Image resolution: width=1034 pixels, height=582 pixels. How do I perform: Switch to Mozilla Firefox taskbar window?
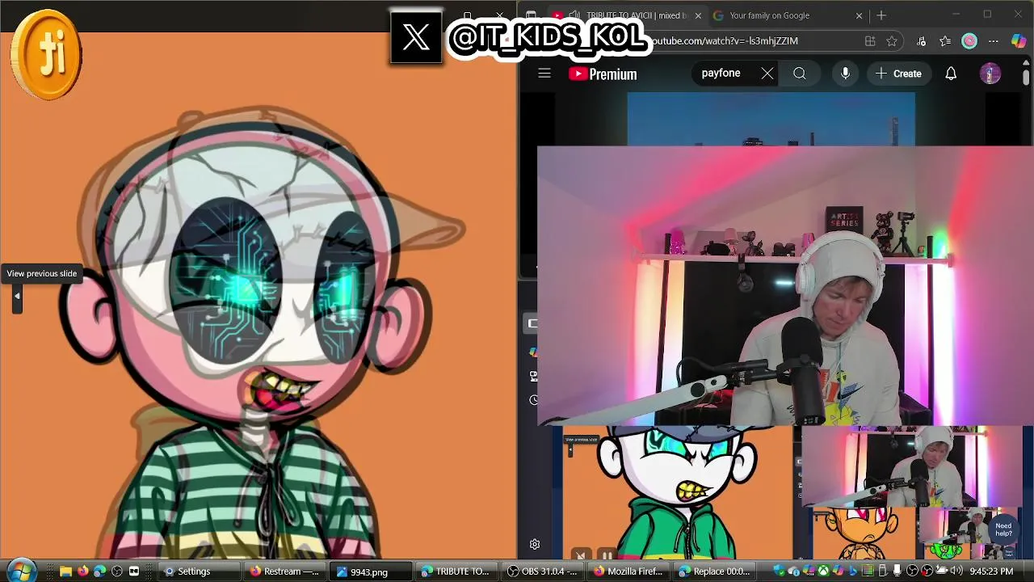[628, 571]
